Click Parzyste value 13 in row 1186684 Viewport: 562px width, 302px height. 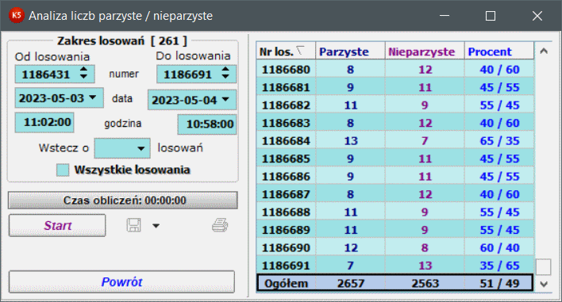point(351,140)
